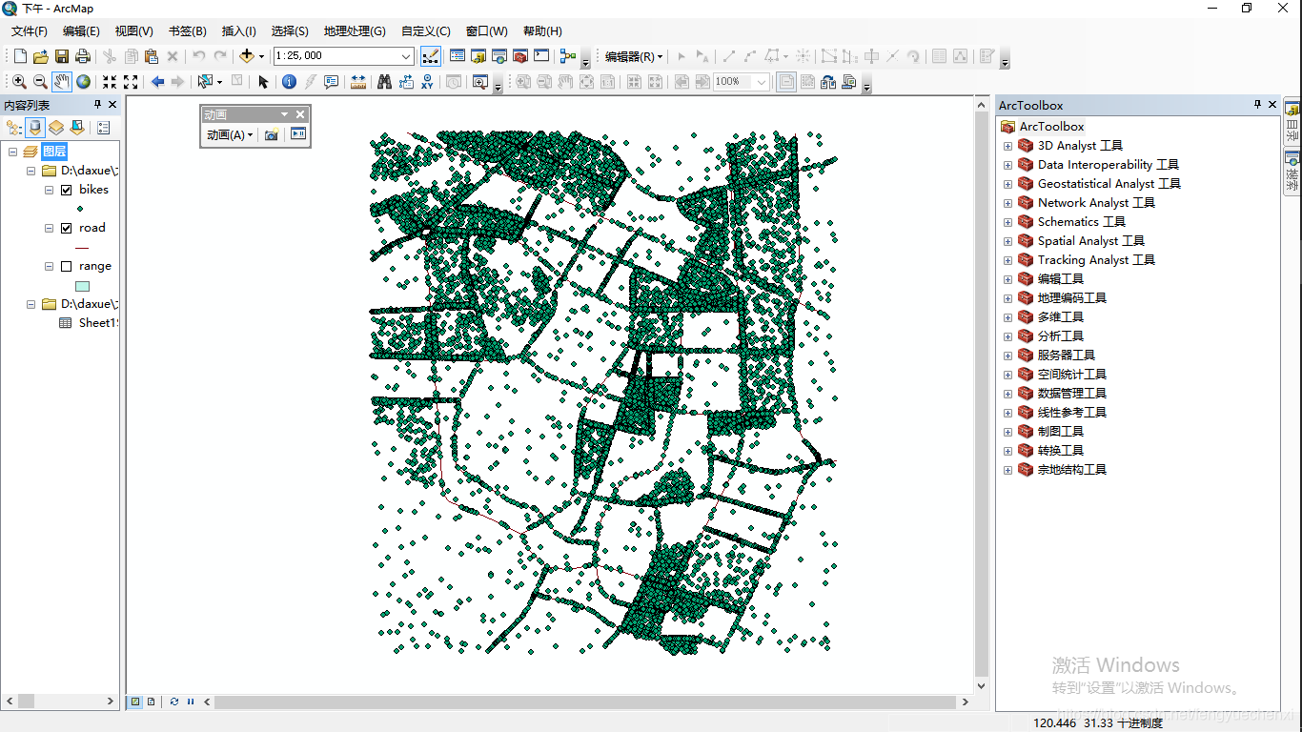This screenshot has width=1302, height=732.
Task: Click the Full Extent globe icon
Action: click(84, 82)
